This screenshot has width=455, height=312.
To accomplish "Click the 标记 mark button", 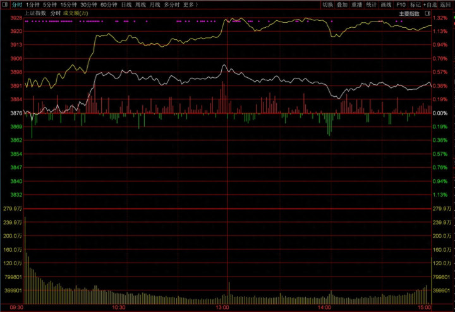I will click(416, 4).
